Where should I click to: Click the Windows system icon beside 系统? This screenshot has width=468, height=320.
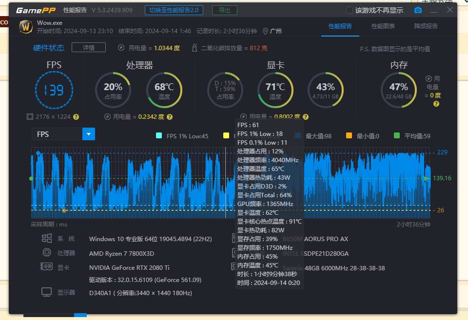click(x=46, y=238)
